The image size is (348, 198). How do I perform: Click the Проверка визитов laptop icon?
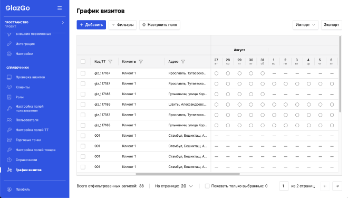9,77
